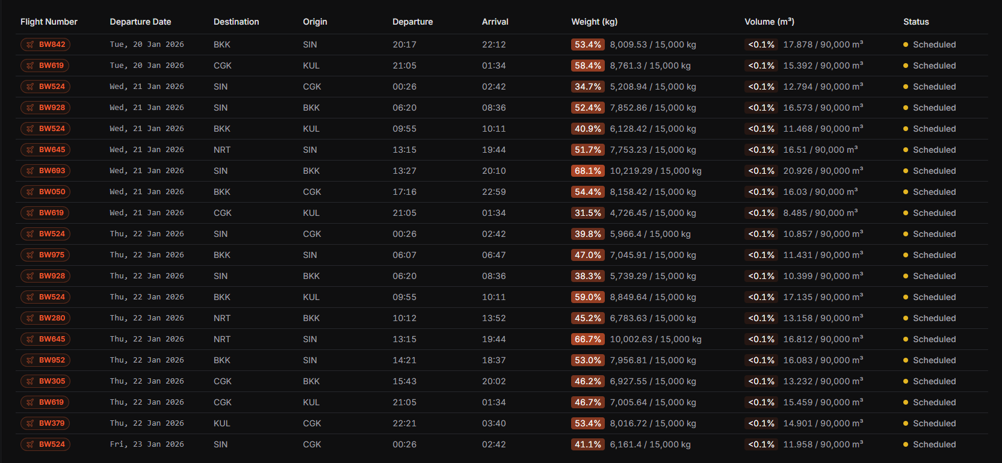Click arrival time 13:52
This screenshot has height=463, width=1002.
pos(493,318)
